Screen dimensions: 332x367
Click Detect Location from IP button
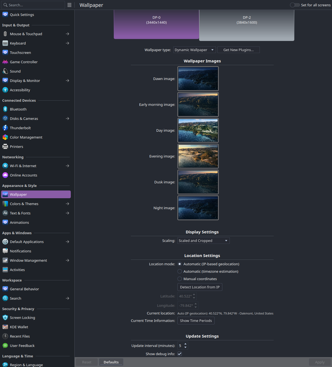200,287
